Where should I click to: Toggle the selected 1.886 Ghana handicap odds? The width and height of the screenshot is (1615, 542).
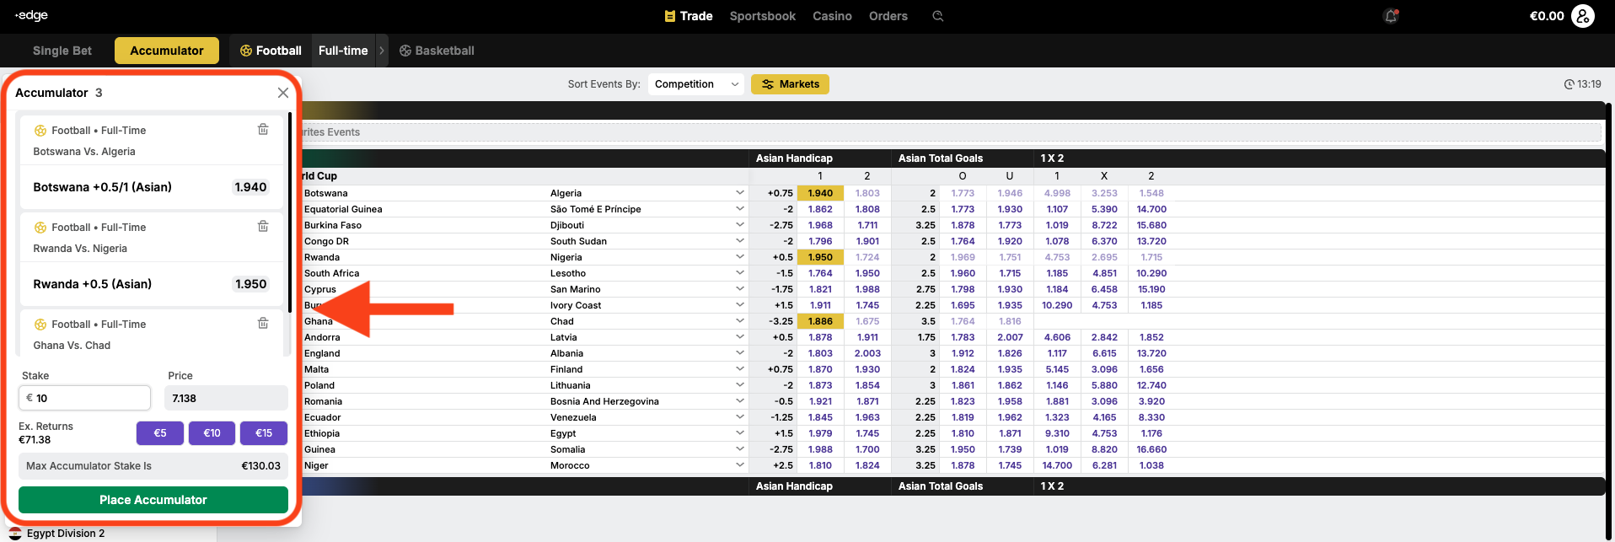click(819, 321)
